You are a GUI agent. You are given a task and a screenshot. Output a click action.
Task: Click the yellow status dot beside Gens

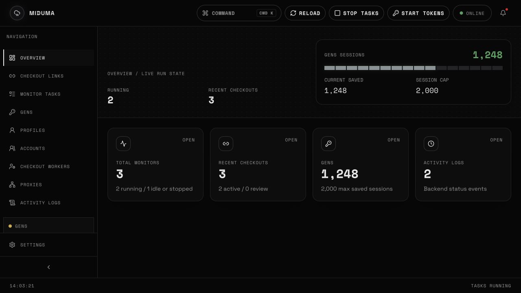pyautogui.click(x=10, y=226)
